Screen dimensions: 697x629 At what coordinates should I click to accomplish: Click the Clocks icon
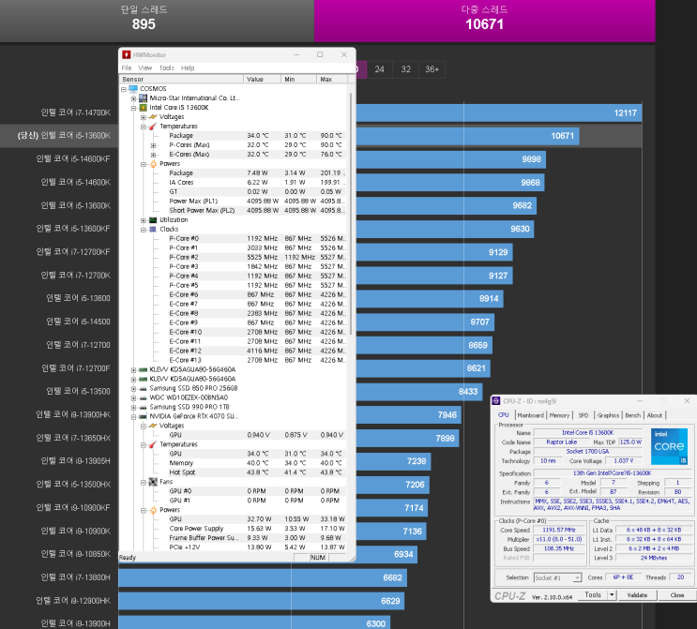[153, 230]
